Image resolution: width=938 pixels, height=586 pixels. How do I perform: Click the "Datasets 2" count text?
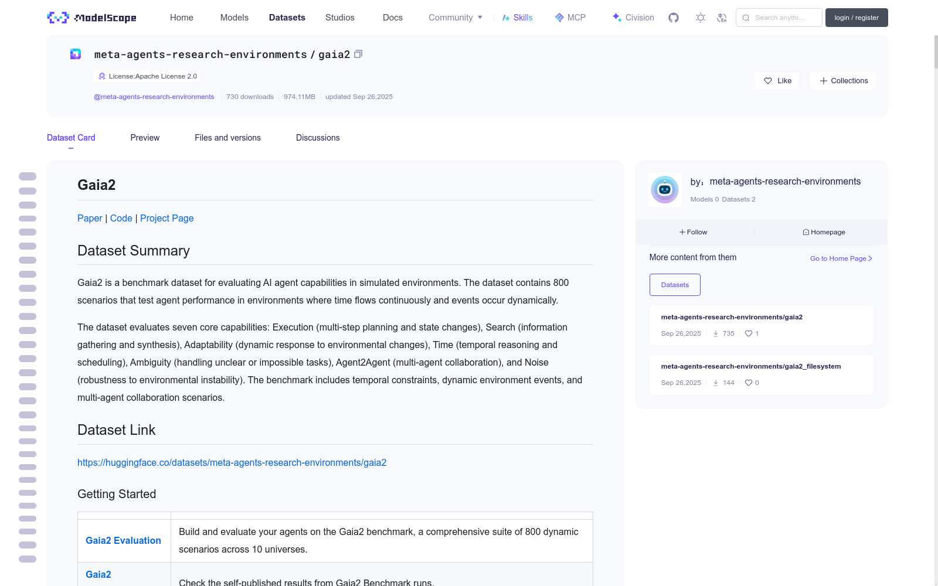tap(739, 199)
